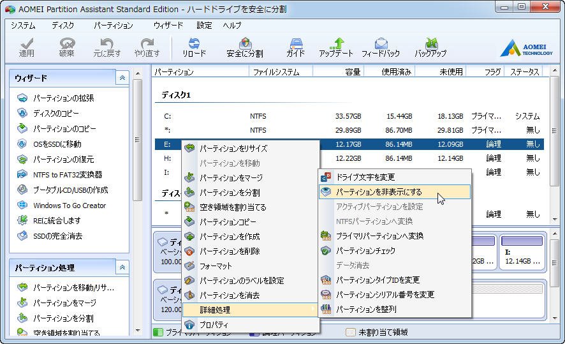Launch the ディスクのコピー wizard
Viewport: 565px width, 344px height.
tap(48, 113)
